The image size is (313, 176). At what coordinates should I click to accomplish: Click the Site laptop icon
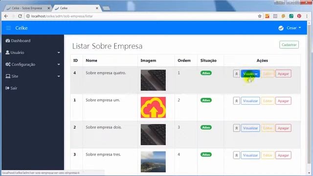pyautogui.click(x=8, y=76)
